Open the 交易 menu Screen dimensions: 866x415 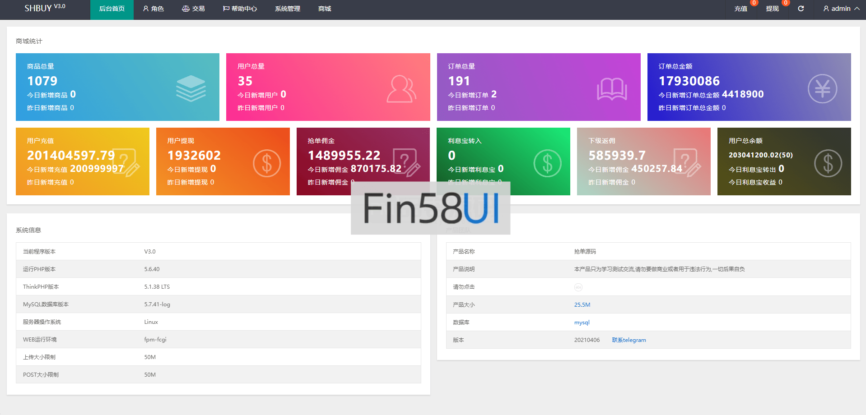click(193, 9)
